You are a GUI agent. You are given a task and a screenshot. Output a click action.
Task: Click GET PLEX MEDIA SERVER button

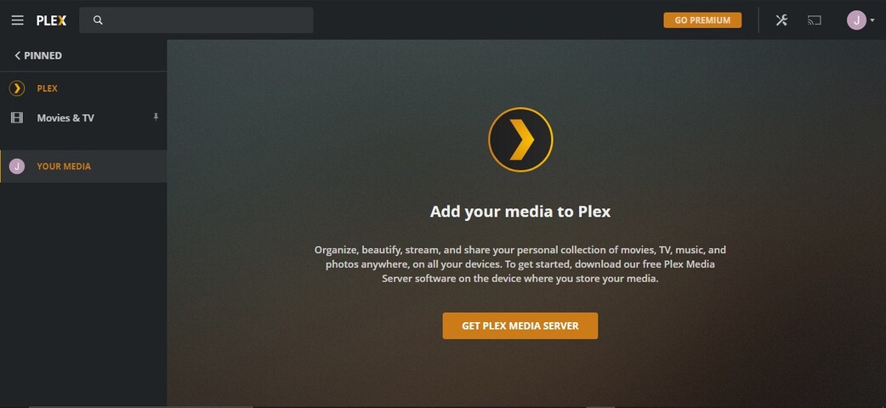520,326
